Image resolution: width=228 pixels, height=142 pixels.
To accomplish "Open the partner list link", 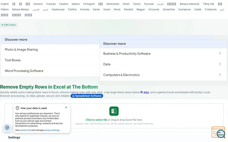I will point(25,130).
